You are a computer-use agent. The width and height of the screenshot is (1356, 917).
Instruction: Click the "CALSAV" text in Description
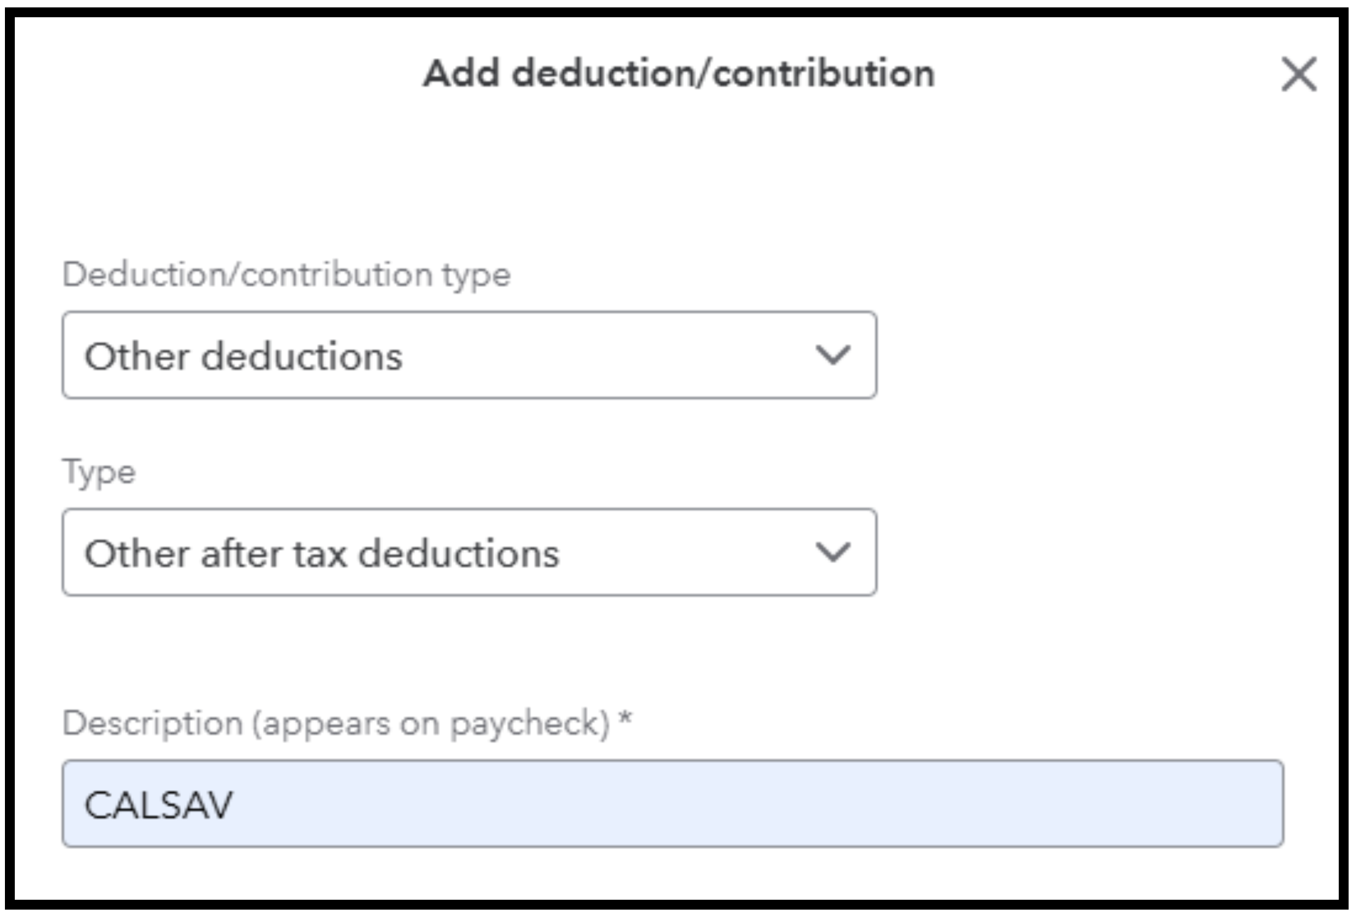[159, 805]
